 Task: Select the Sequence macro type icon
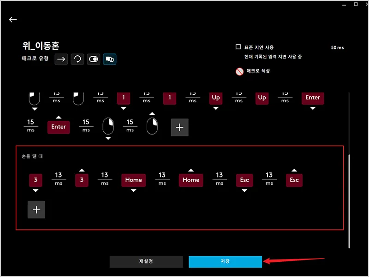(x=110, y=59)
